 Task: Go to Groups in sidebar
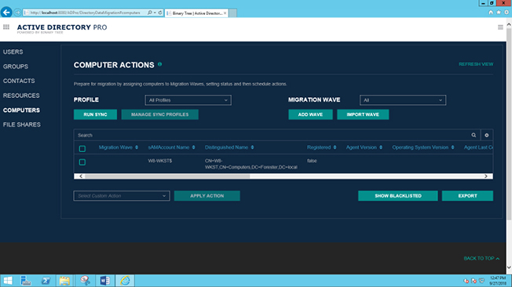point(16,67)
